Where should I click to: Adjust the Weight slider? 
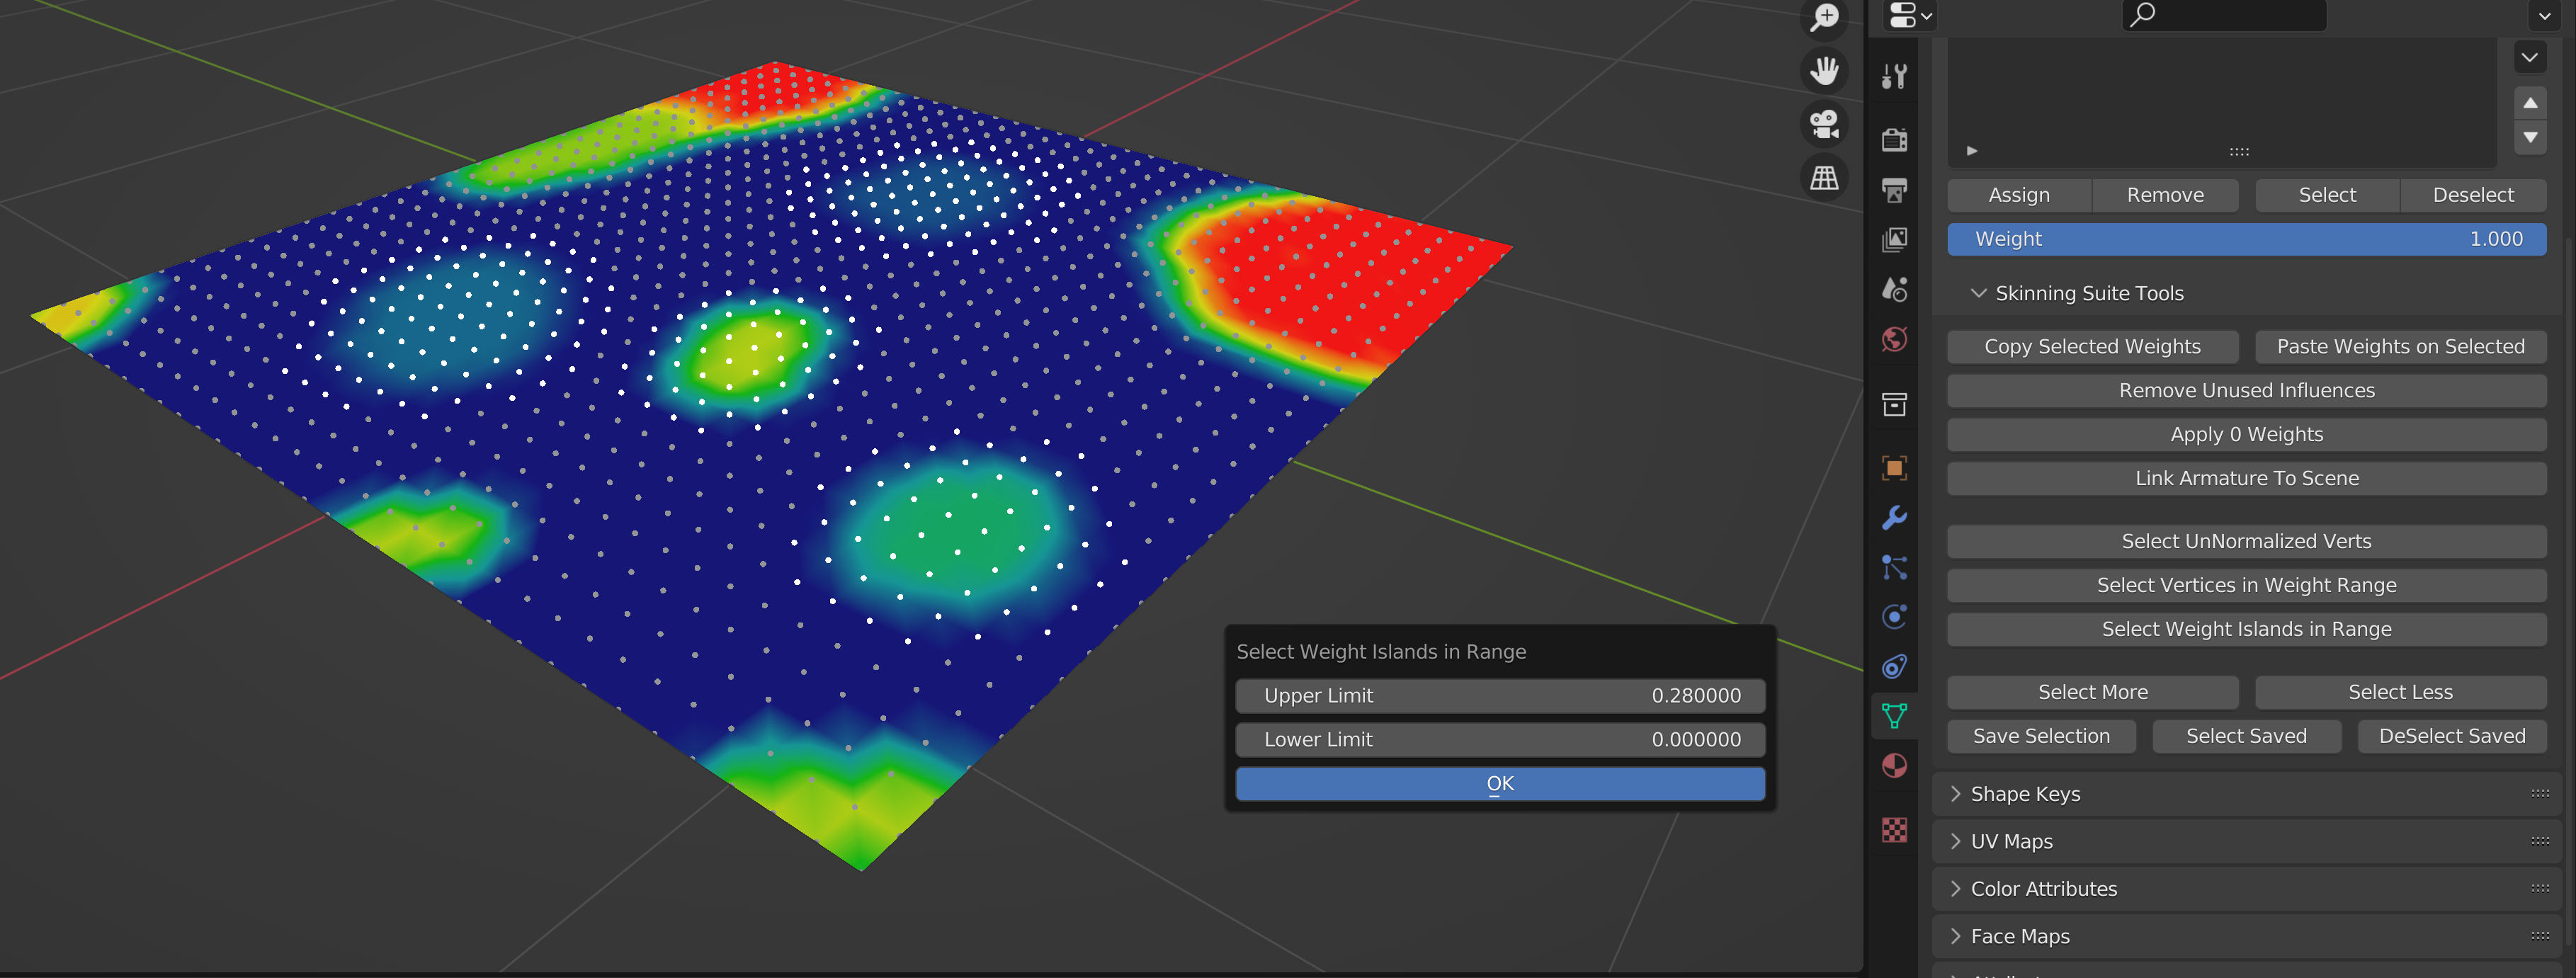2246,239
